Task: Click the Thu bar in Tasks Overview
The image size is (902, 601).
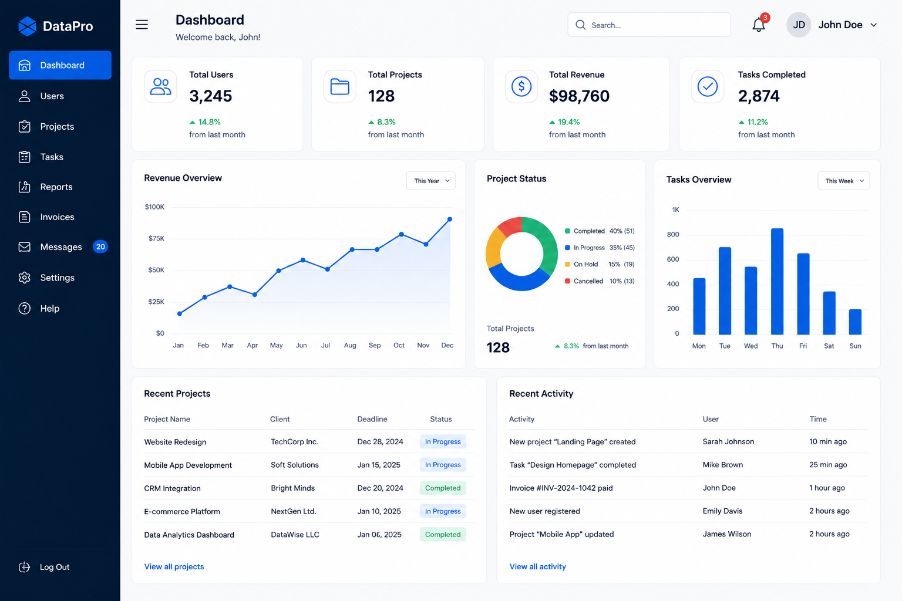Action: [x=777, y=282]
